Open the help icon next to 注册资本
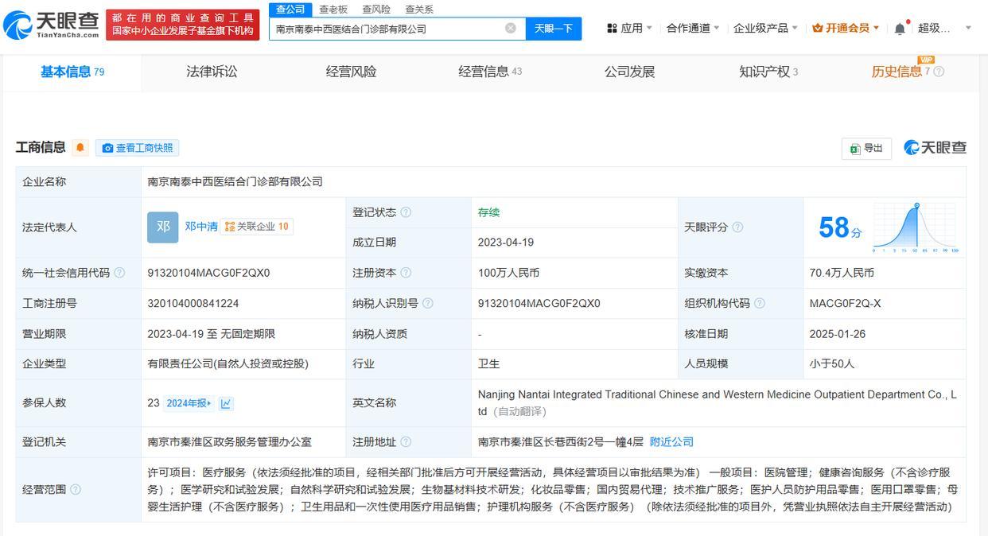988x536 pixels. click(406, 273)
